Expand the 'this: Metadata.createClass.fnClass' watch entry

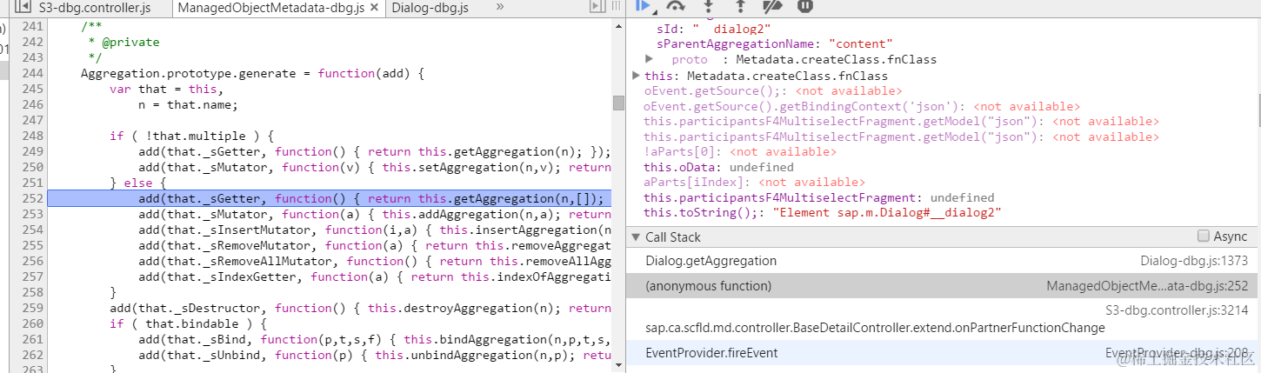(636, 76)
